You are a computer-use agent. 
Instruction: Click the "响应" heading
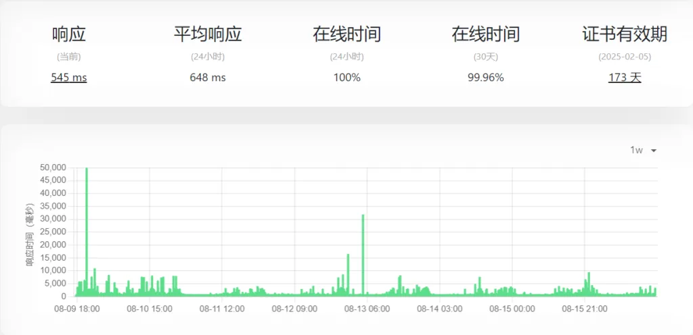tap(69, 34)
